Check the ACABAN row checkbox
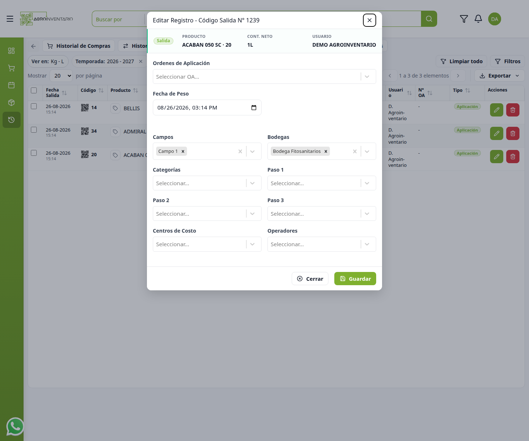This screenshot has height=441, width=529. pyautogui.click(x=34, y=153)
